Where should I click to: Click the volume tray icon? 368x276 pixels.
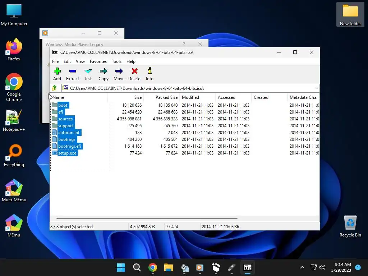pyautogui.click(x=322, y=267)
